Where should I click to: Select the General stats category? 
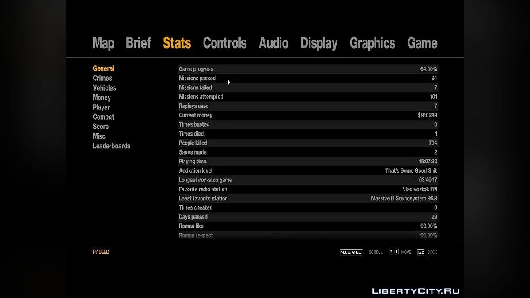click(103, 68)
